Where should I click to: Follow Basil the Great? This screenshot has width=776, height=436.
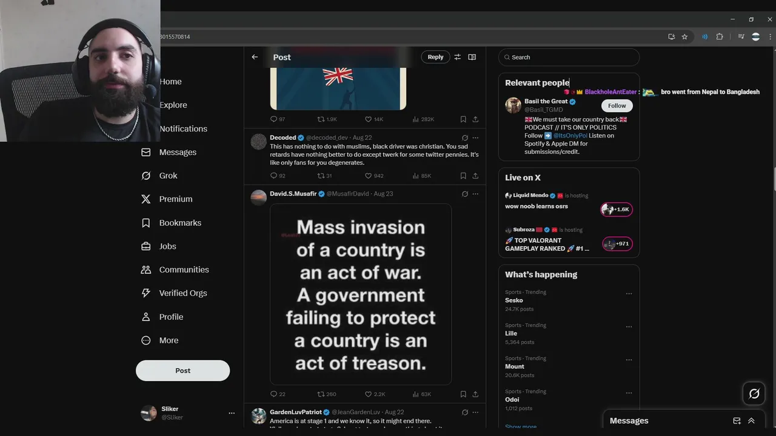pos(617,105)
